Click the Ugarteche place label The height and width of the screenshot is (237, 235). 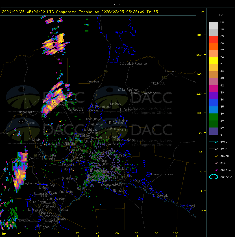70,178
